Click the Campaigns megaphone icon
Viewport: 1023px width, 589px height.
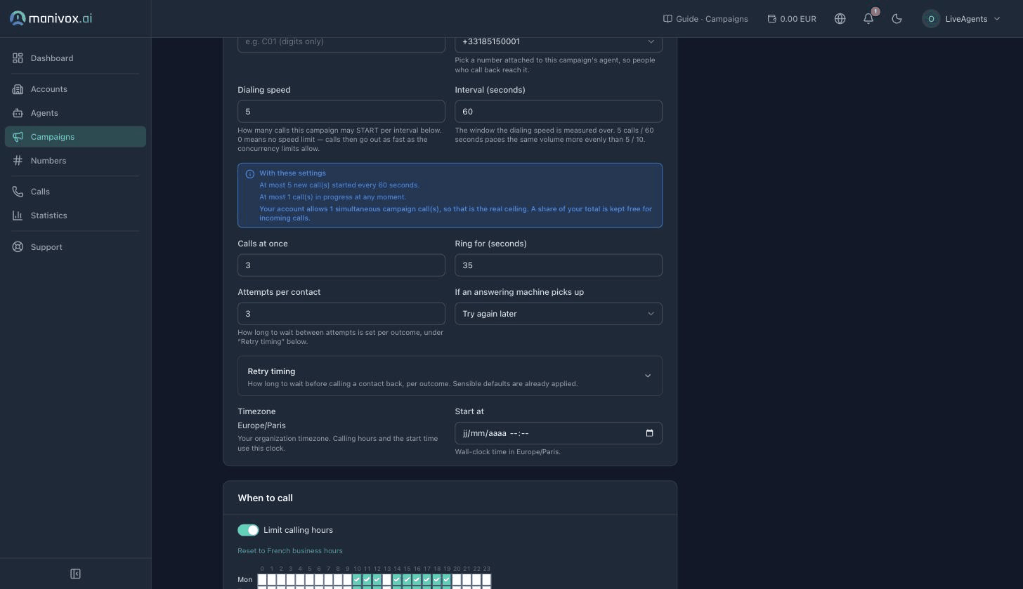click(x=18, y=137)
